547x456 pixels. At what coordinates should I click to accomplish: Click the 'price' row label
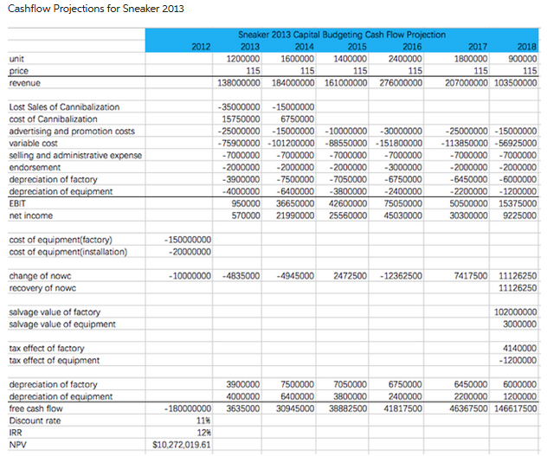18,71
